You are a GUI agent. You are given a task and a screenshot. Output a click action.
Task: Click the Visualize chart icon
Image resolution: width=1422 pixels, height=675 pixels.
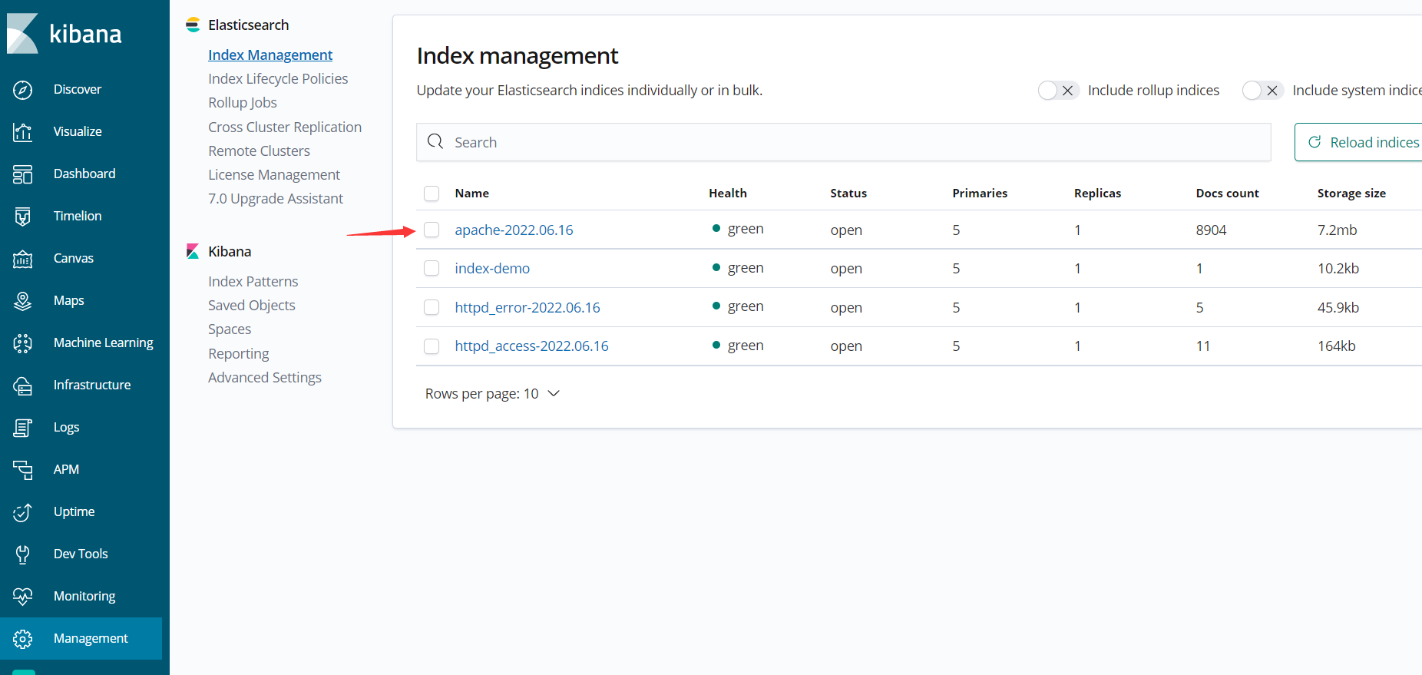[x=23, y=132]
